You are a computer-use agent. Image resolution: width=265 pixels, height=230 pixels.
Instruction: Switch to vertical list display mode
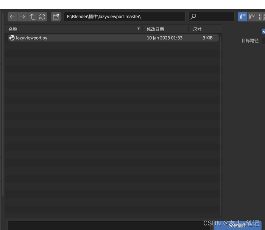tap(243, 17)
